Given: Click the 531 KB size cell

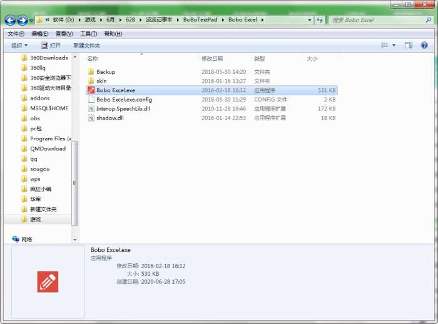Looking at the screenshot, I should click(x=327, y=90).
